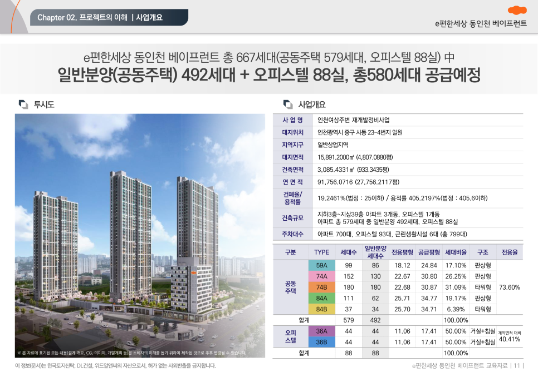Viewport: 538px width, 372px height.
Task: Open the building perspective rendering image
Action: coord(140,236)
